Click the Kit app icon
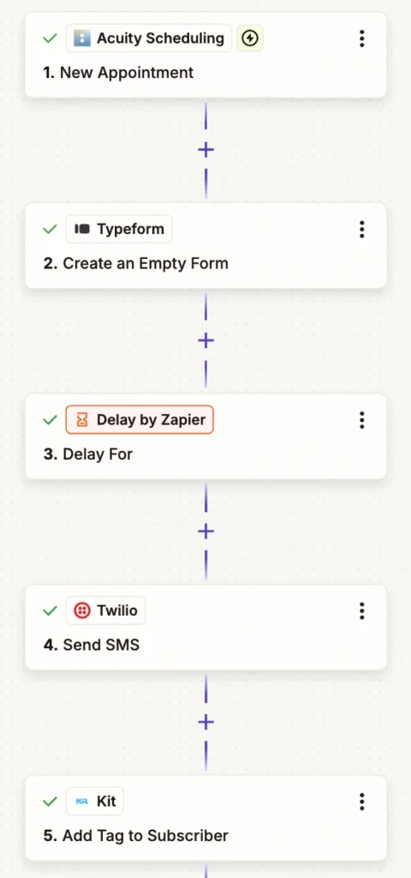411x878 pixels. pyautogui.click(x=82, y=802)
